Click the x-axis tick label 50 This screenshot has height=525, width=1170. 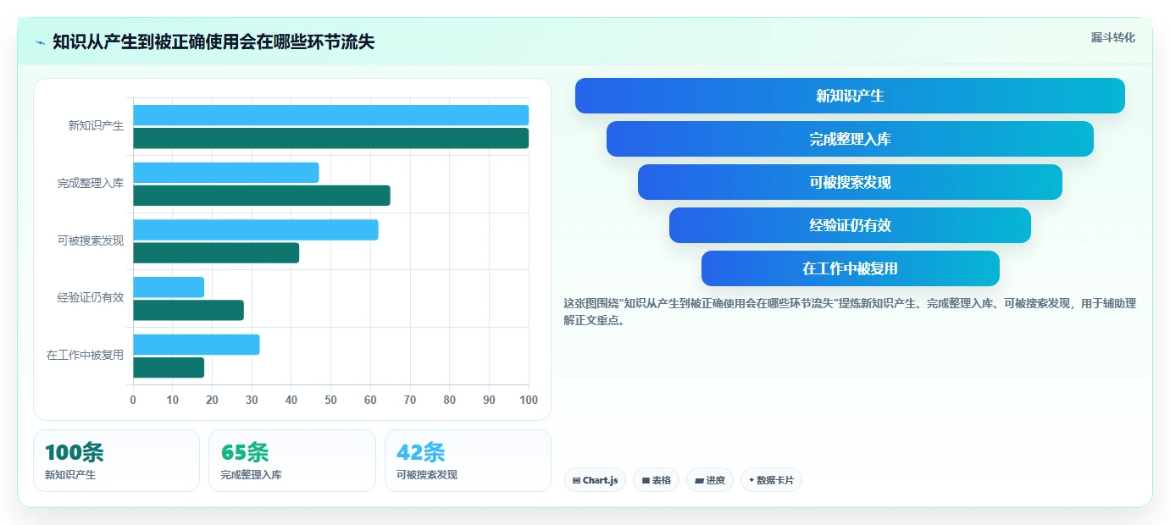(x=330, y=400)
